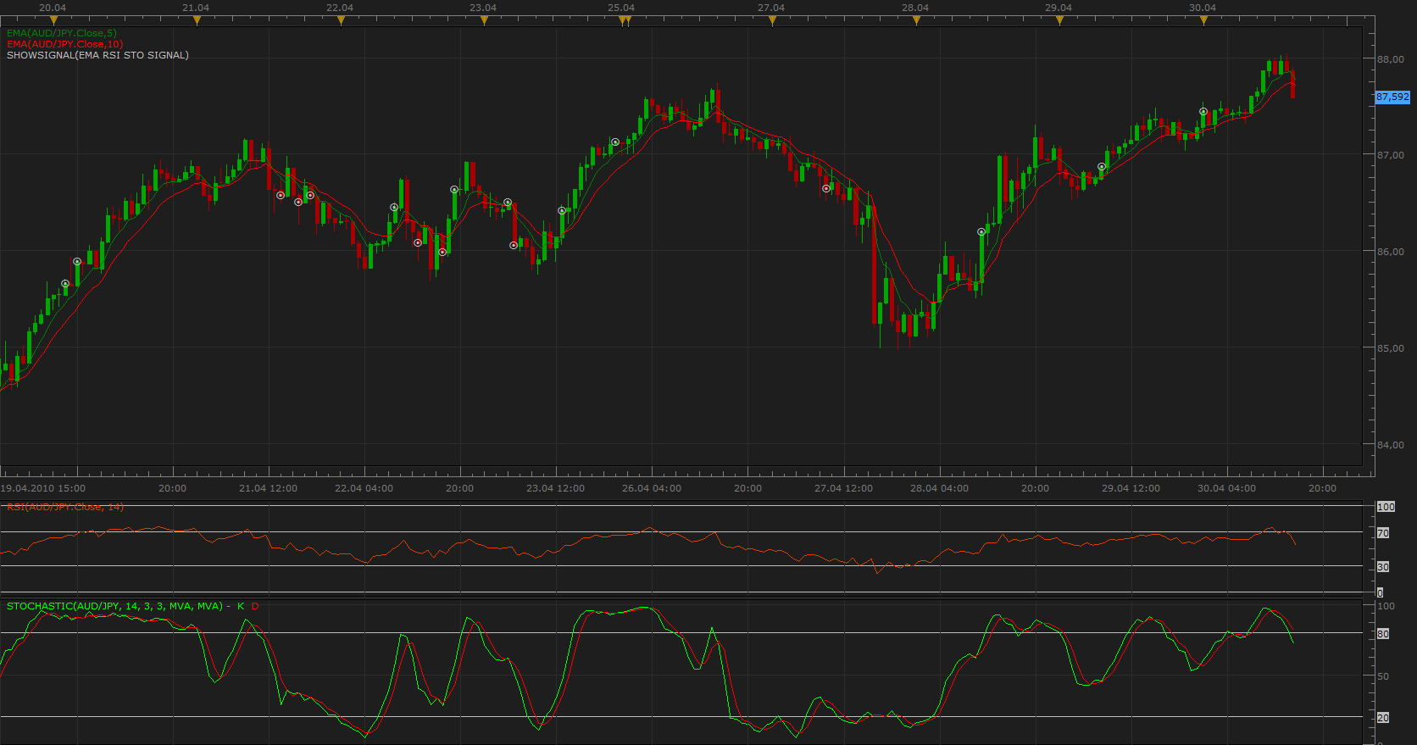Click the green K legend in Stochastic panel
1417x745 pixels.
click(241, 606)
